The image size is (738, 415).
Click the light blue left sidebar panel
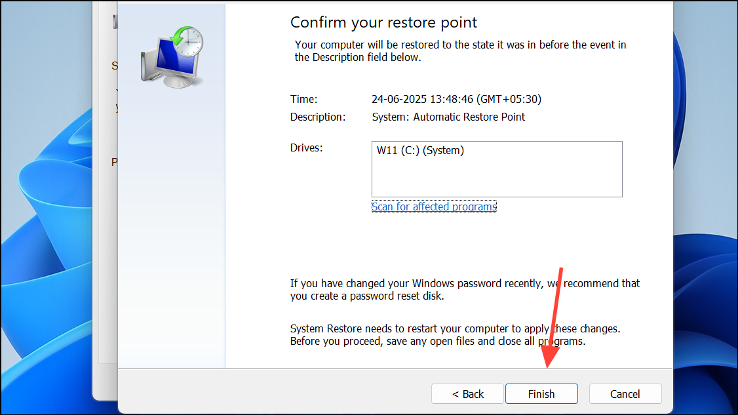(x=172, y=229)
